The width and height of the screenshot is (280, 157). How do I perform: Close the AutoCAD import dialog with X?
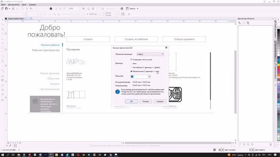pos(166,48)
